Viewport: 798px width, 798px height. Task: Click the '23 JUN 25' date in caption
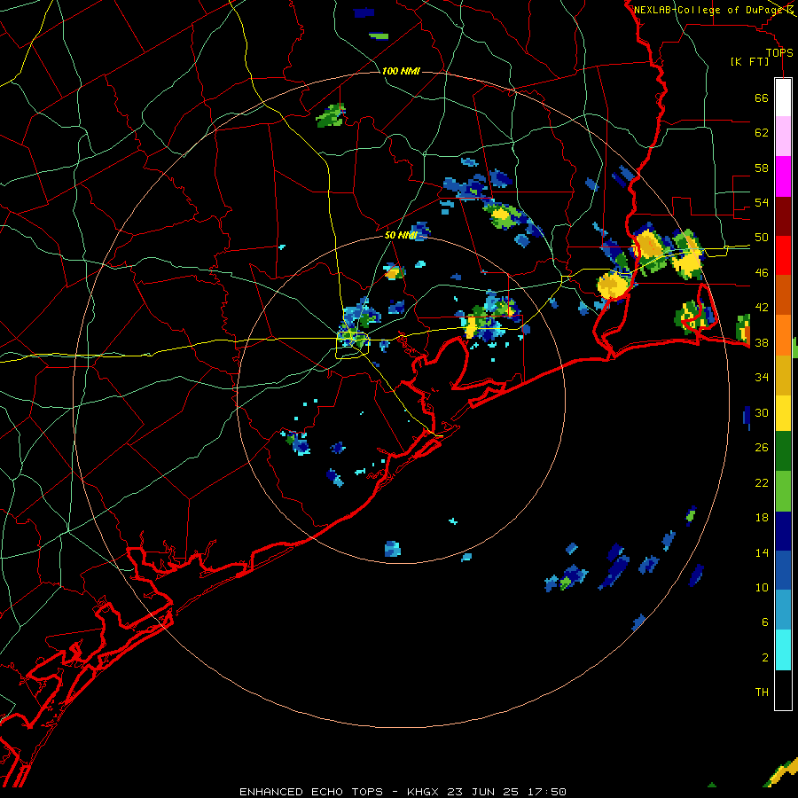click(x=483, y=792)
